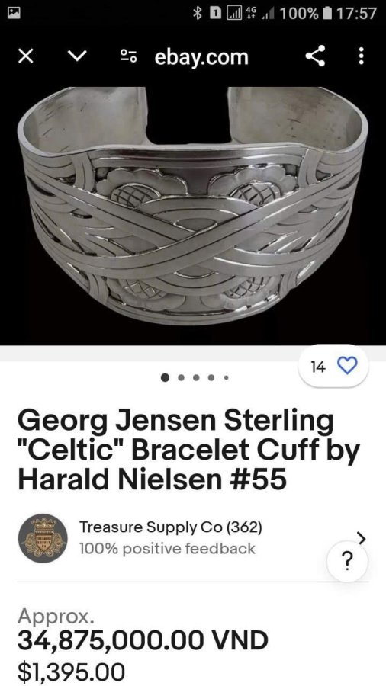Open the share icon in browser bar
This screenshot has width=386, height=686.
pos(314,56)
